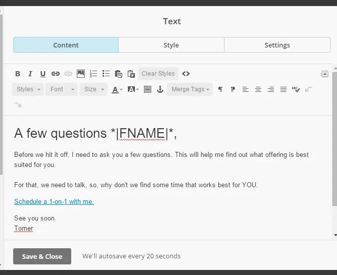
Task: Open the Size dropdown
Action: tap(93, 89)
